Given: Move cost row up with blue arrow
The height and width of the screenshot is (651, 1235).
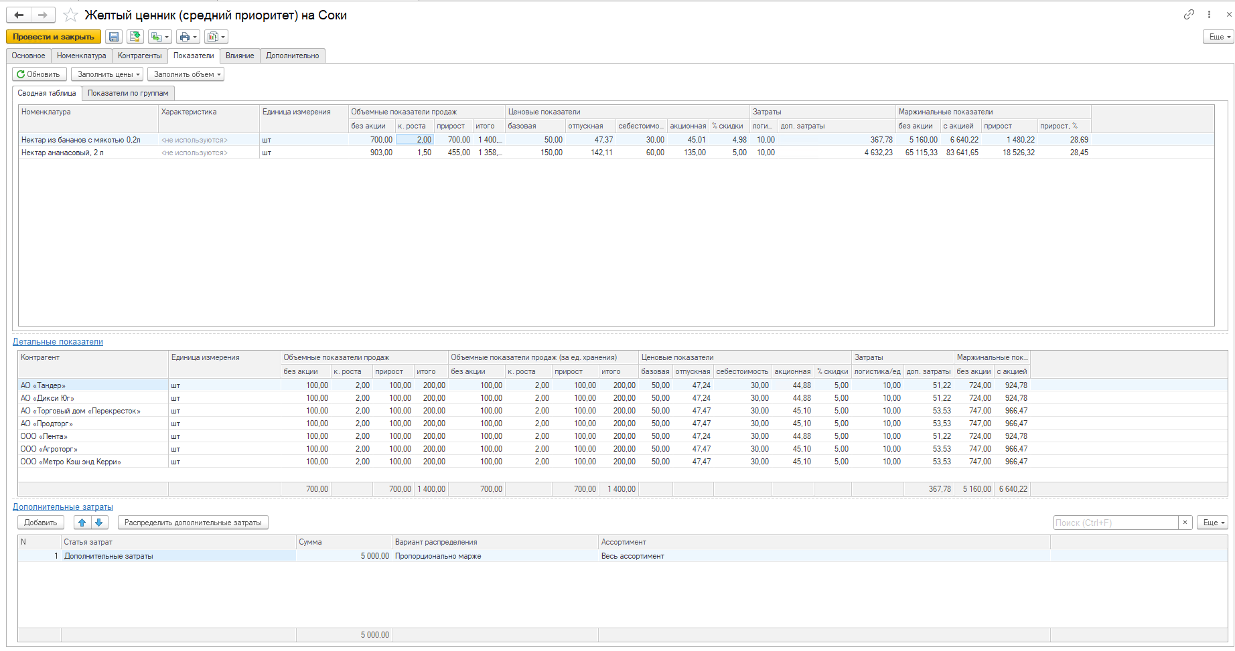Looking at the screenshot, I should coord(82,523).
